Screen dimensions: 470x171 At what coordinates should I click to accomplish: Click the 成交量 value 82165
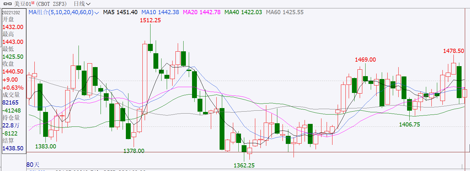point(11,103)
